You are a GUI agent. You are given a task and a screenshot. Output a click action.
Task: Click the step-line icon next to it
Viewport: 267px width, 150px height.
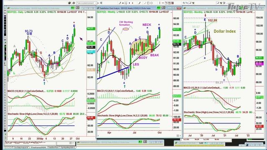(187, 3)
